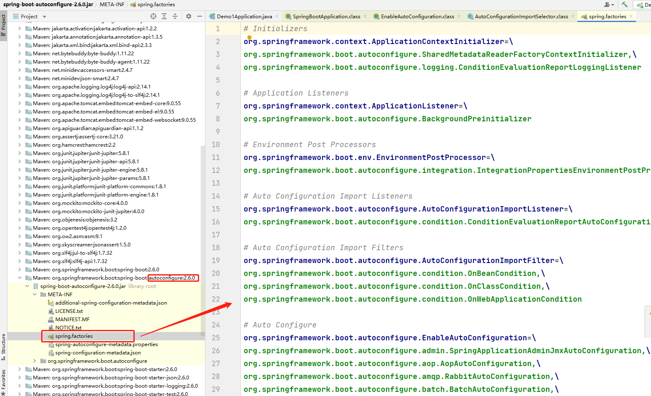Close the SpringBootApplication.class tab
651x396 pixels.
365,16
